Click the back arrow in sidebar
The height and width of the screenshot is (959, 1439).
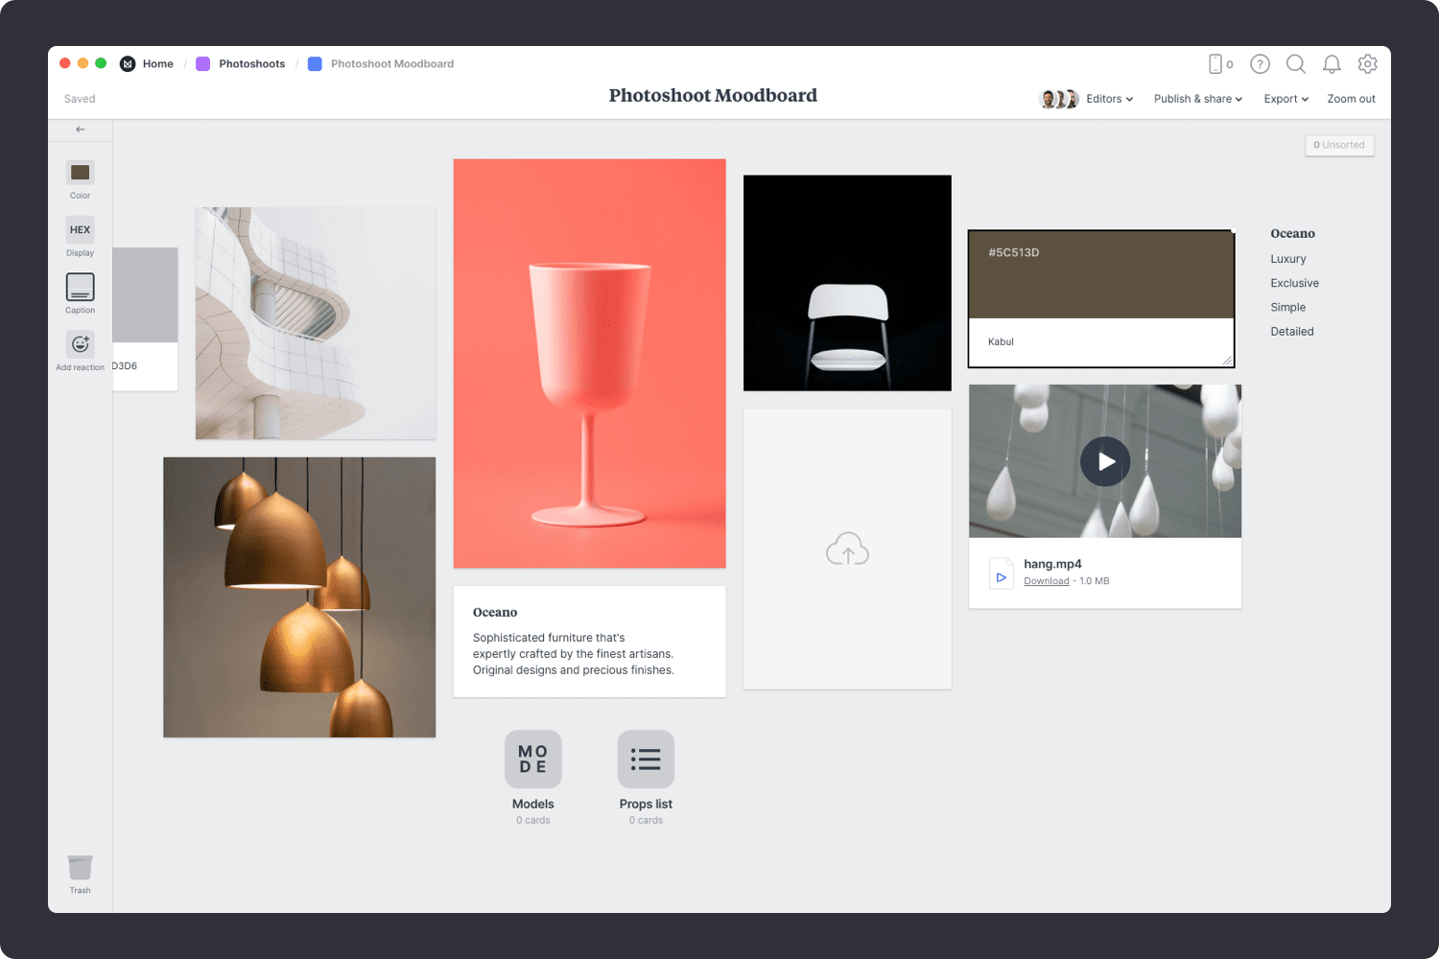81,129
